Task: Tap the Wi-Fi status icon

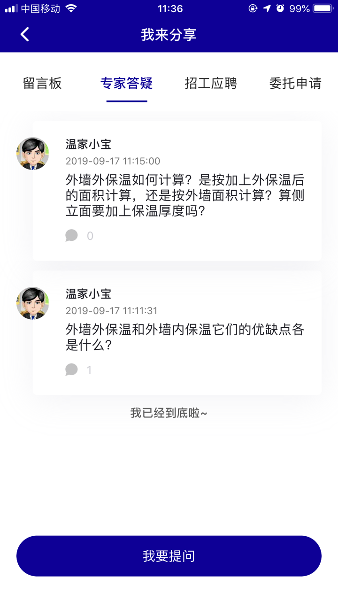Action: pyautogui.click(x=71, y=8)
